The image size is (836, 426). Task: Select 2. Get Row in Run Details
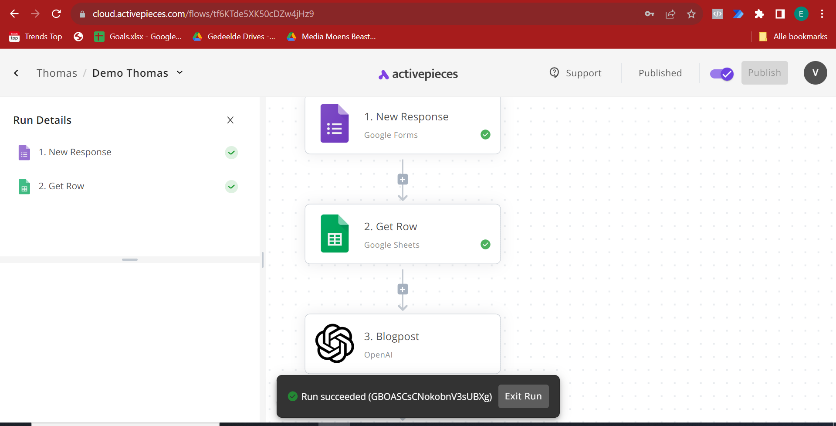coord(61,186)
